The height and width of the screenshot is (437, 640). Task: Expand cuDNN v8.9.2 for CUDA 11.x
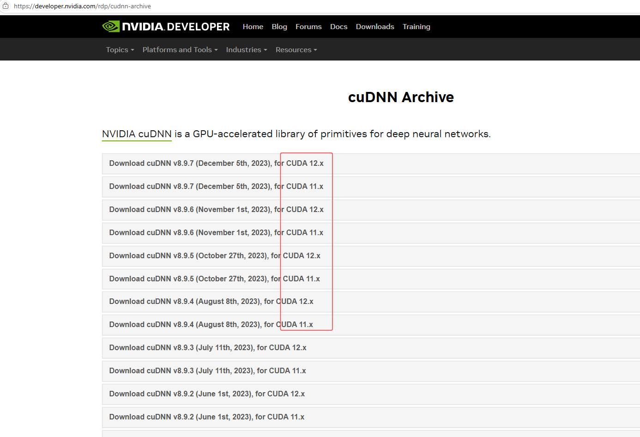[x=371, y=417]
